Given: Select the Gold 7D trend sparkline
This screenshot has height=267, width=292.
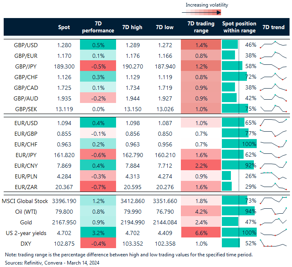Looking at the screenshot, I should click(x=274, y=222).
